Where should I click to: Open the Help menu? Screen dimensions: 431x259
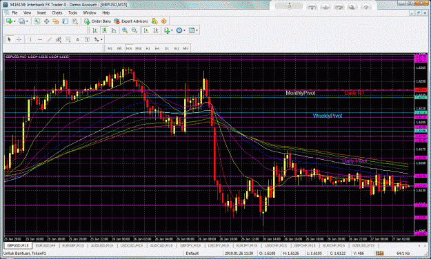(106, 12)
